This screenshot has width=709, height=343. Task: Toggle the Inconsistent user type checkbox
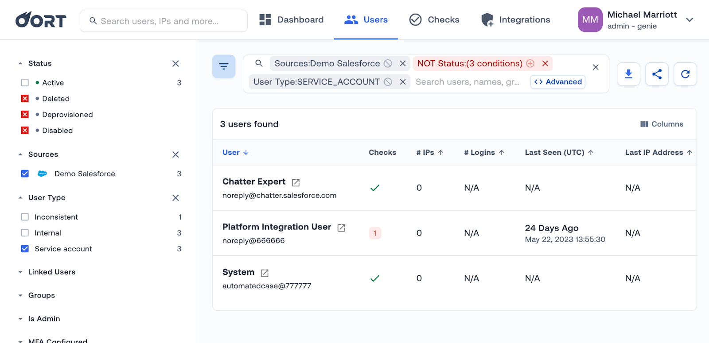(x=25, y=217)
